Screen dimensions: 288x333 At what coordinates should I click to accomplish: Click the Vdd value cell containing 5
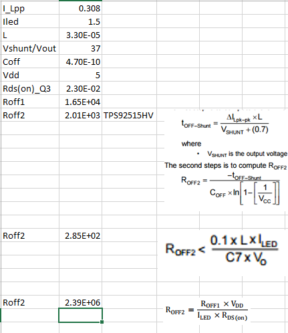click(81, 75)
